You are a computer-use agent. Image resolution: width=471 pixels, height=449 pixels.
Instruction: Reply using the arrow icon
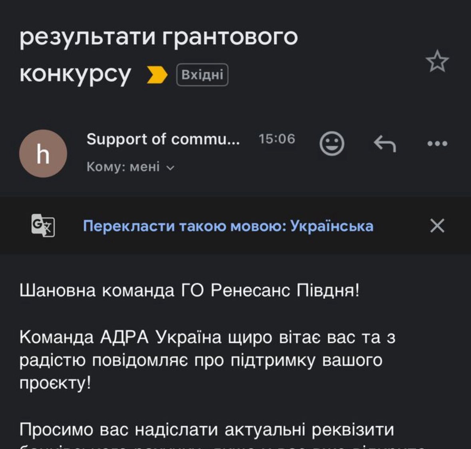(384, 143)
